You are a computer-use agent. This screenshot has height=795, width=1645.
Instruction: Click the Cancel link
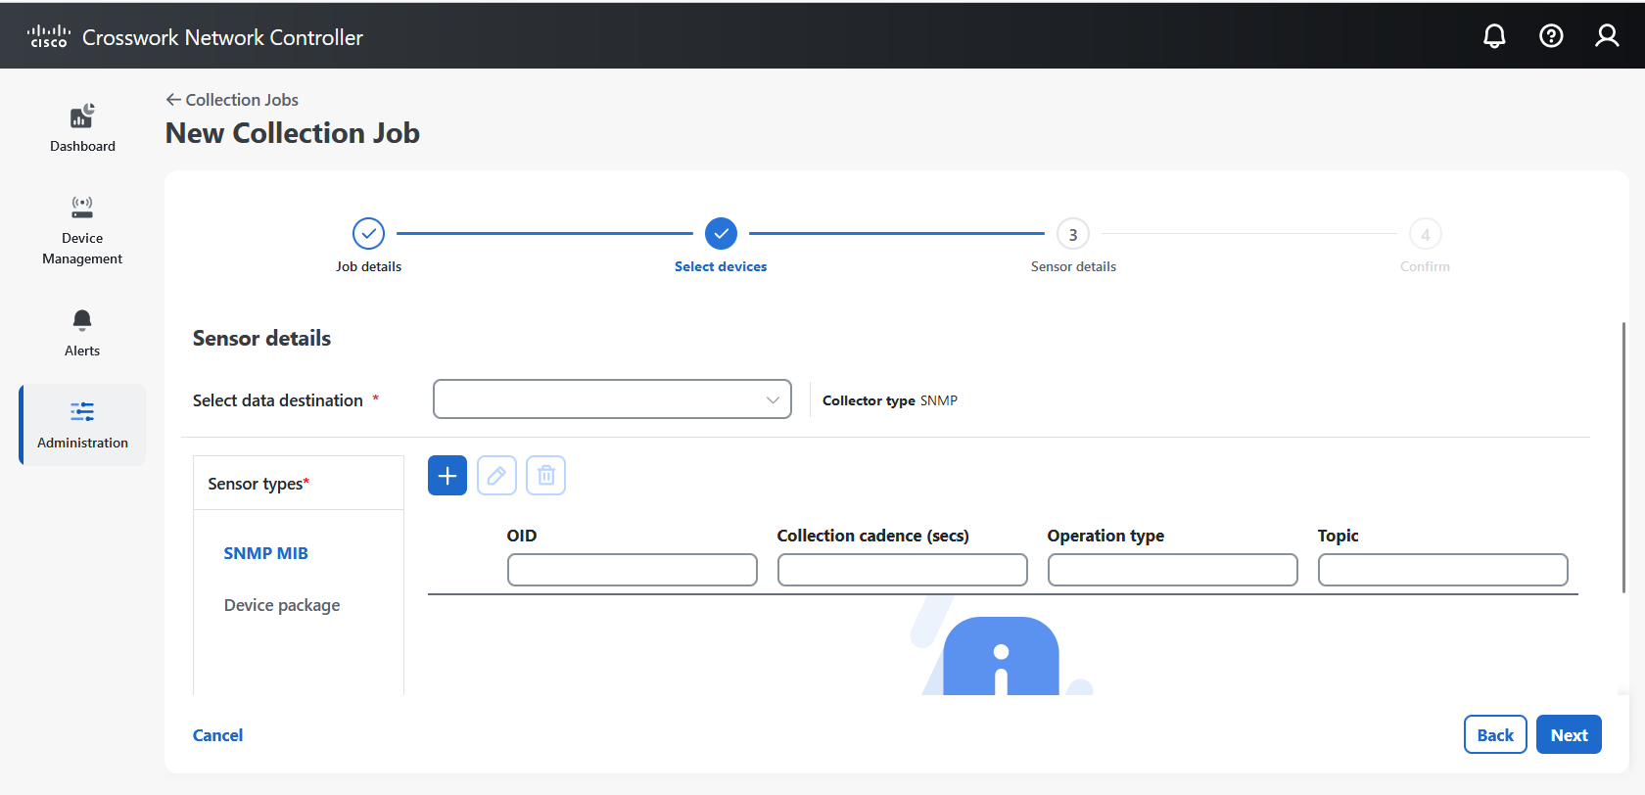[x=217, y=735]
